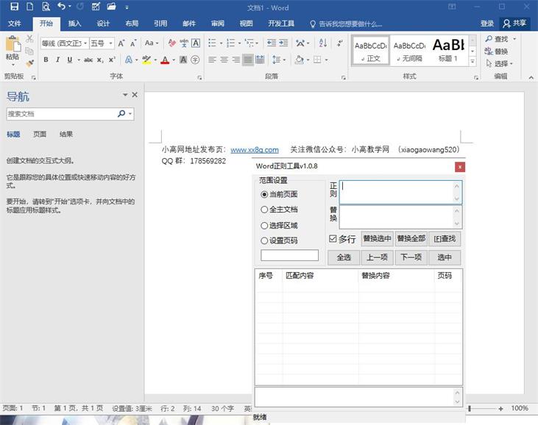Center align text
Screen dimensions: 538x425
pyautogui.click(x=224, y=60)
